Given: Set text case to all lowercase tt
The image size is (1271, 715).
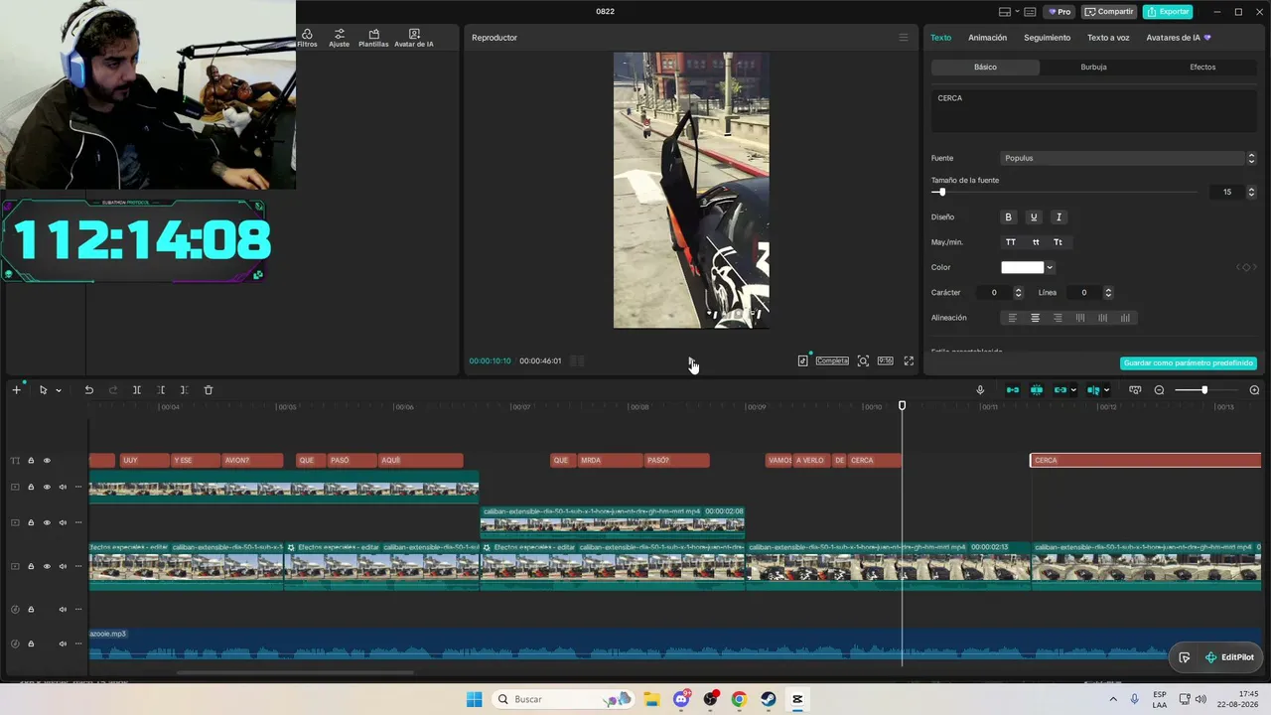Looking at the screenshot, I should click(1036, 242).
